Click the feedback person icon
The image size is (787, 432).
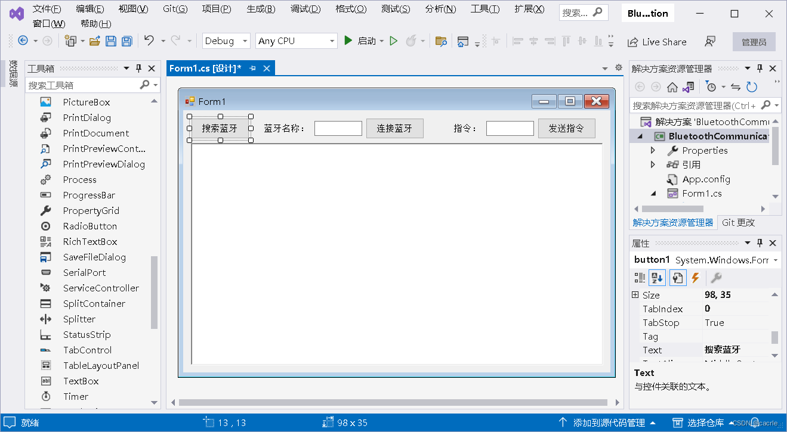click(x=709, y=42)
